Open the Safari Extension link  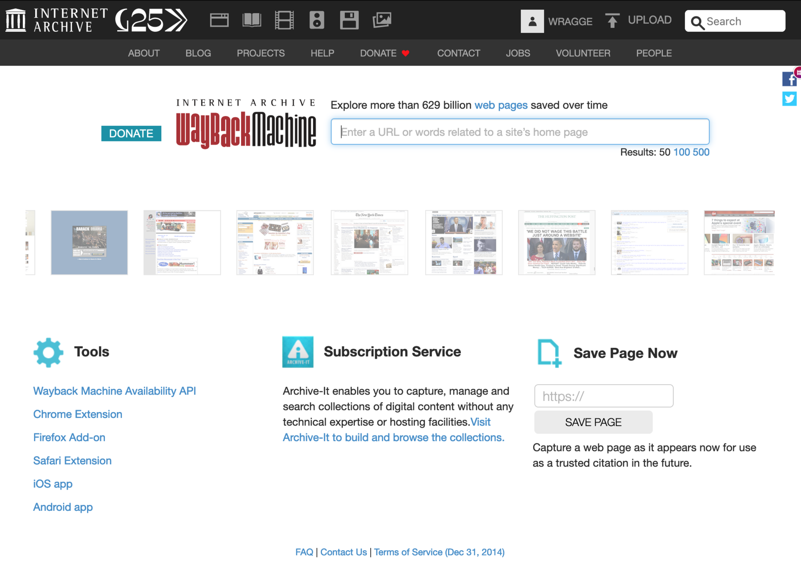(x=72, y=461)
